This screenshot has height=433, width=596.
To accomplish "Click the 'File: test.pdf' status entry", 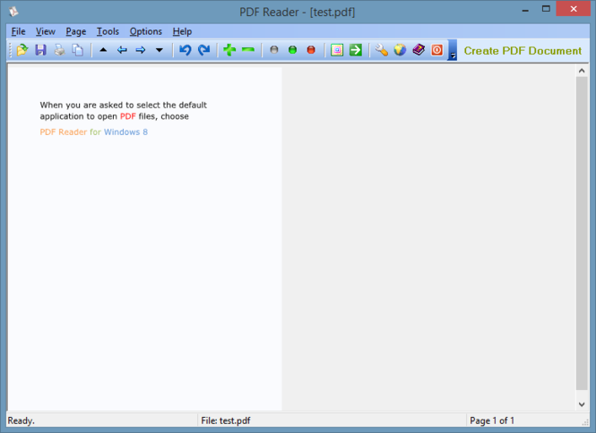I will click(226, 420).
